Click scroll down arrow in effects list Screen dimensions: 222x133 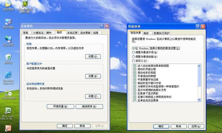point(199,100)
